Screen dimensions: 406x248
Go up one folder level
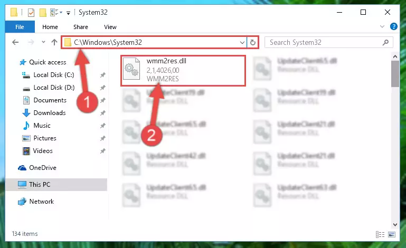coord(54,42)
